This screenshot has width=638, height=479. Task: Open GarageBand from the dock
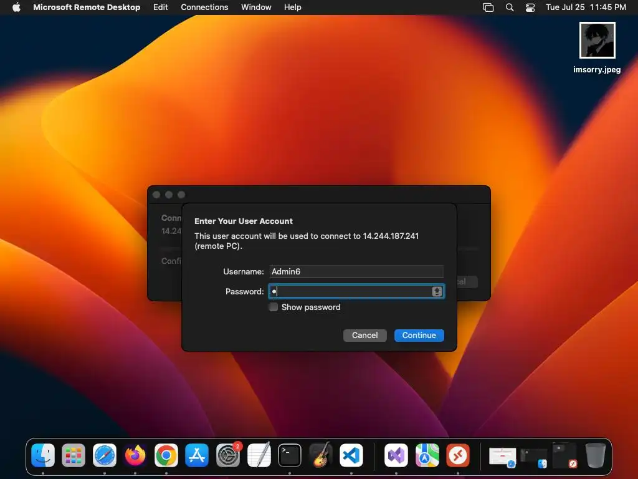pyautogui.click(x=321, y=455)
